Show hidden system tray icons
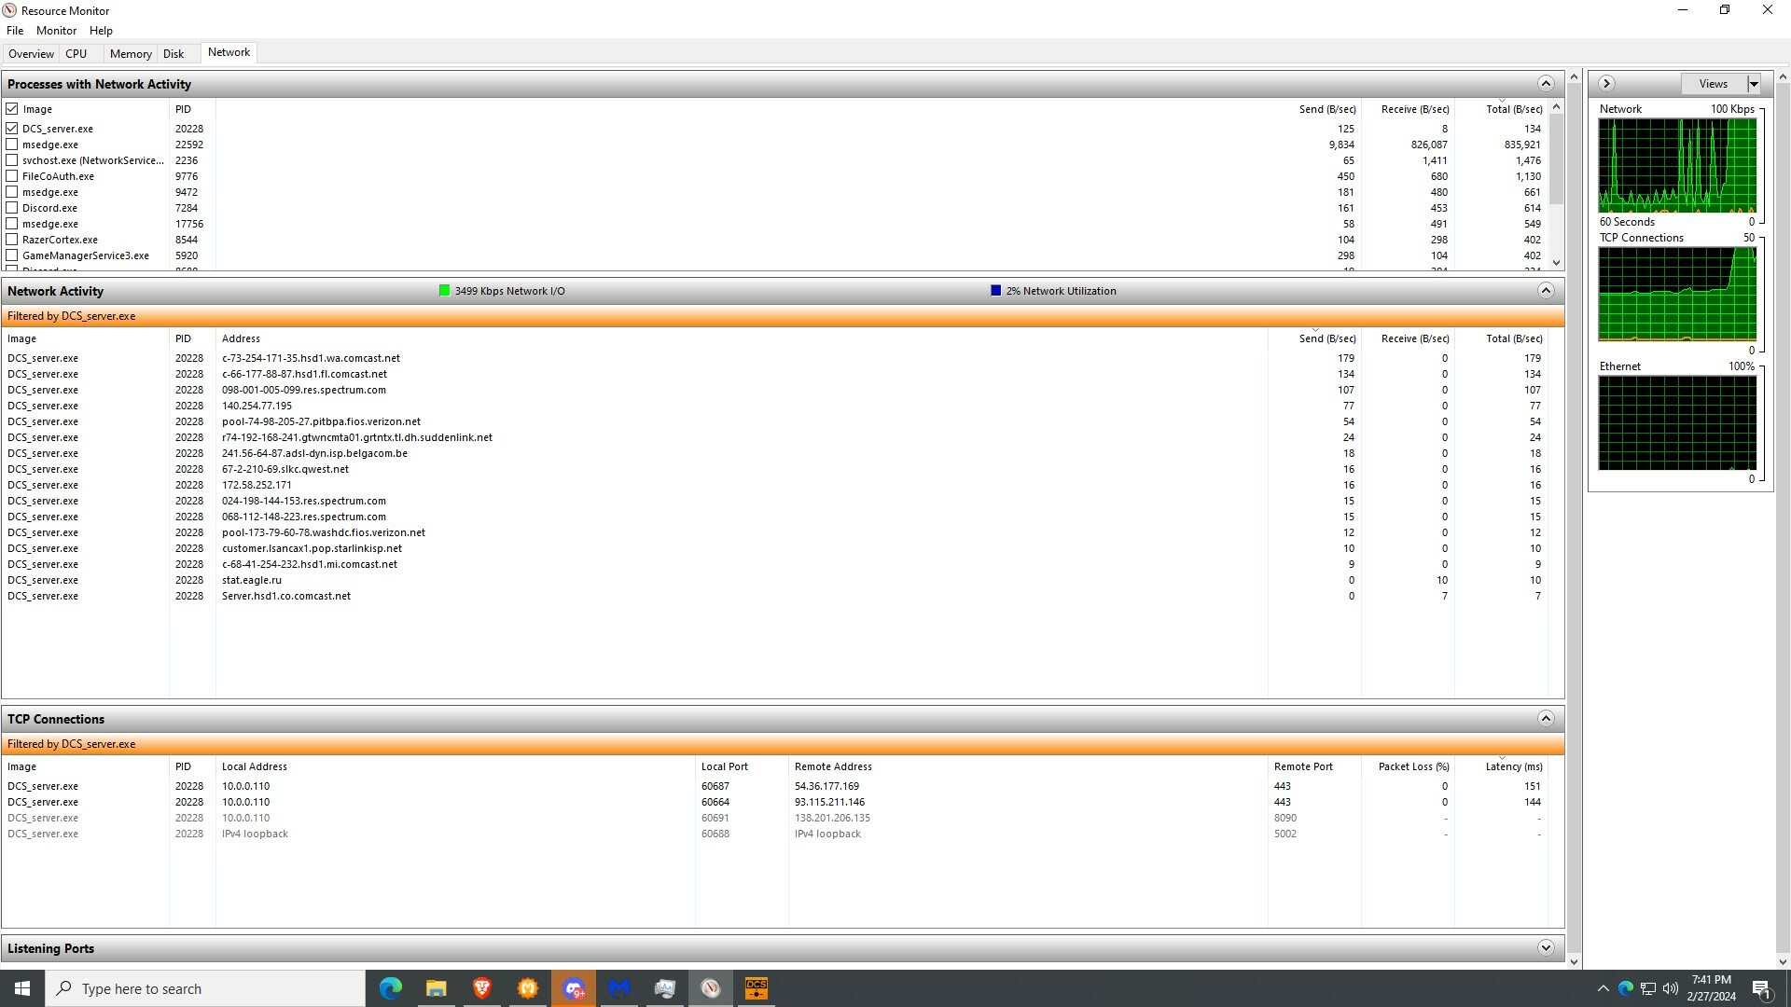This screenshot has height=1007, width=1791. [1603, 988]
